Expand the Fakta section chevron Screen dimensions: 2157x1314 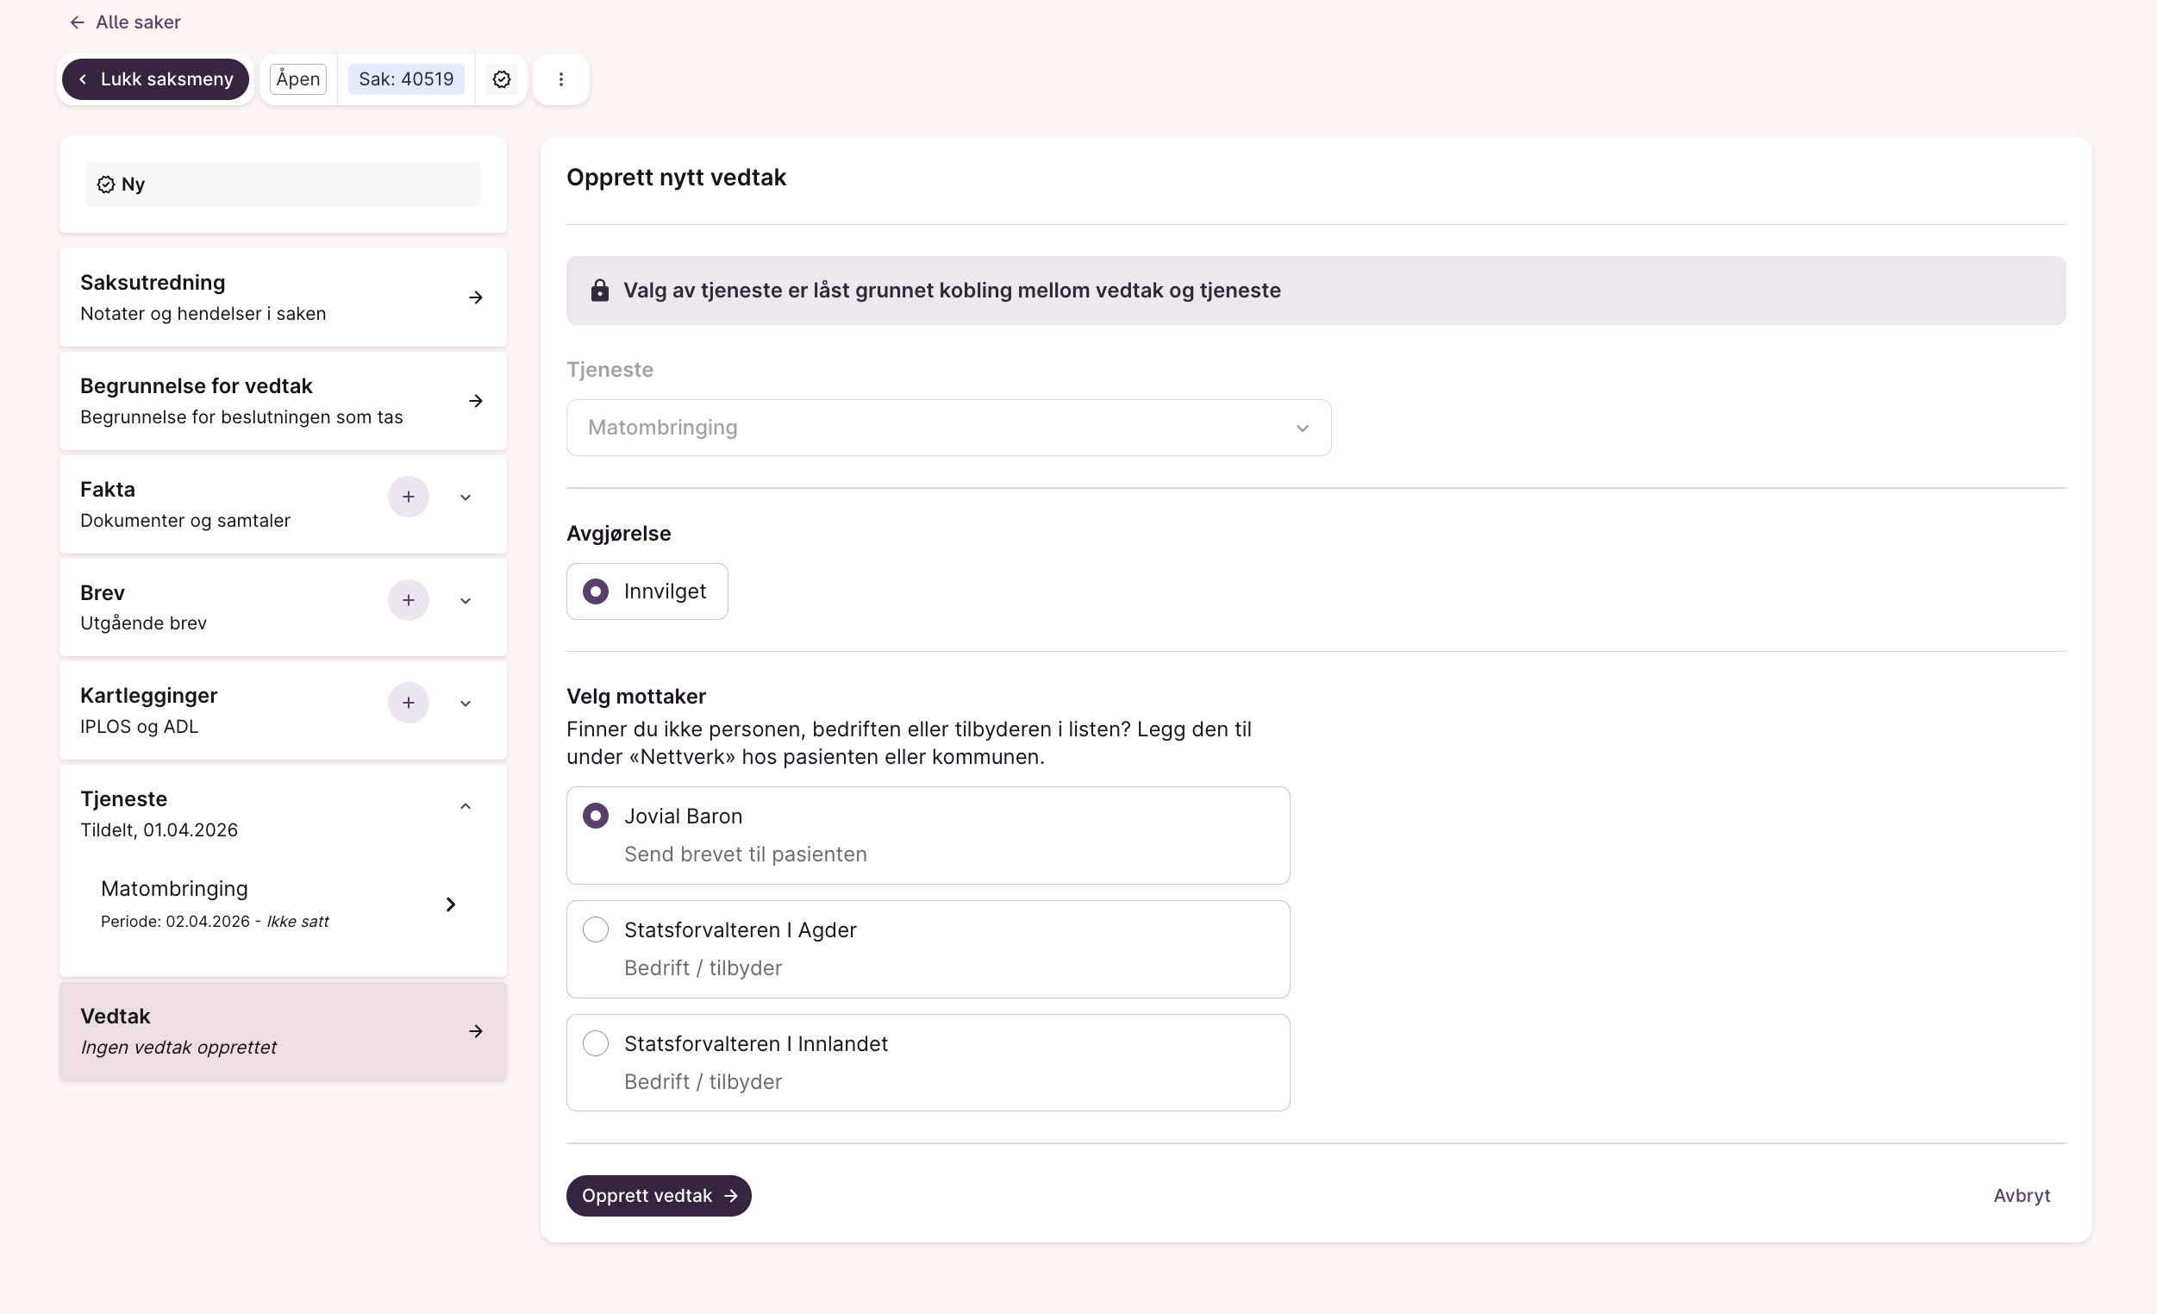[466, 497]
